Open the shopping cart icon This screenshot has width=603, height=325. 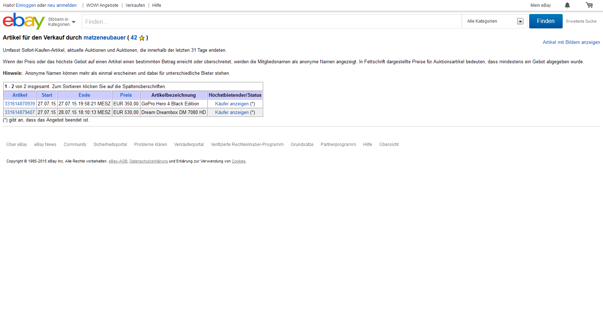pos(589,5)
